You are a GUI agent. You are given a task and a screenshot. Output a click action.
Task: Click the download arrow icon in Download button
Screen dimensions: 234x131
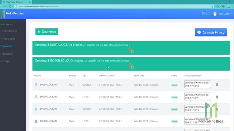39,32
